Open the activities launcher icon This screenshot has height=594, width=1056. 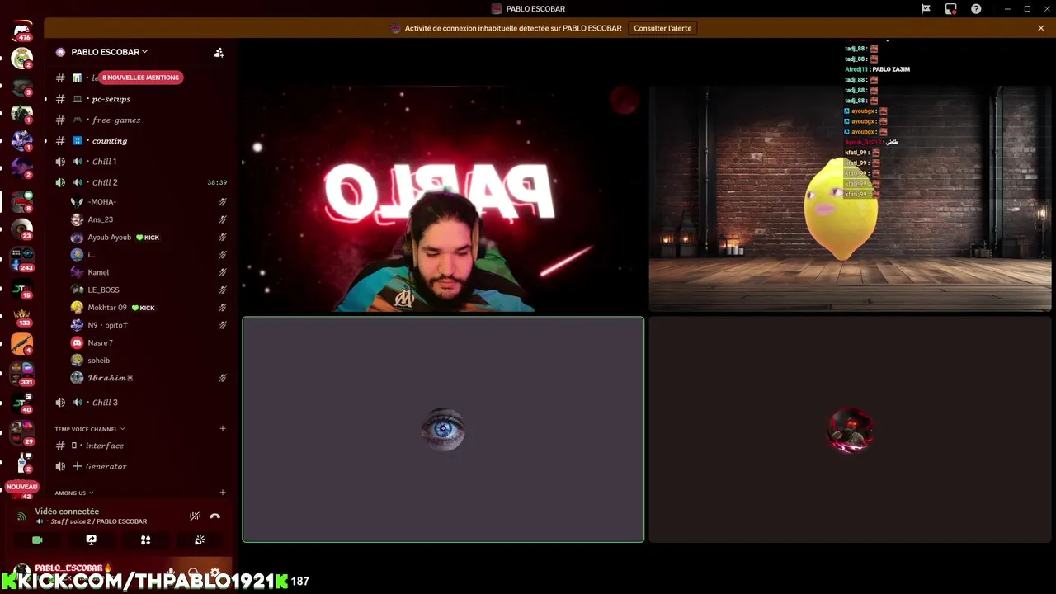pos(145,540)
